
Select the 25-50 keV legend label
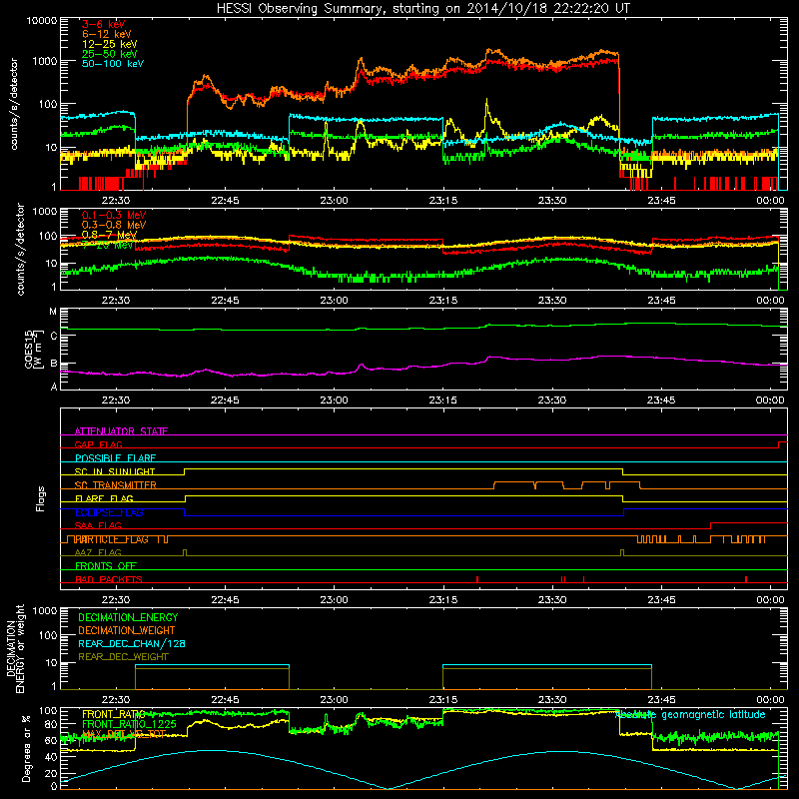pos(110,54)
